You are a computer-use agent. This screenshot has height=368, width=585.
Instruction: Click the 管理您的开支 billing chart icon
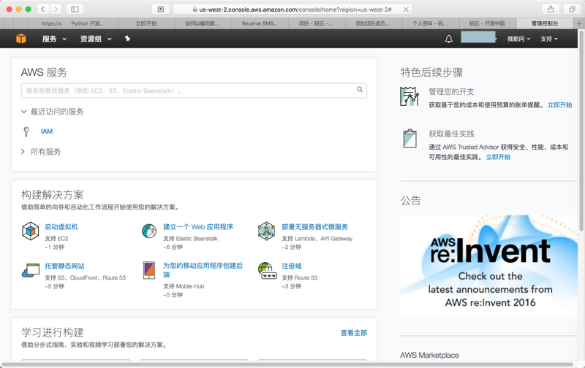pyautogui.click(x=409, y=96)
